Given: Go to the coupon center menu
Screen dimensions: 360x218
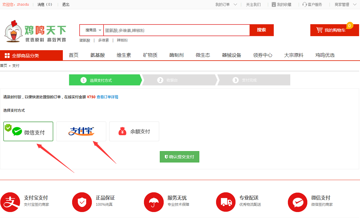Looking at the screenshot, I should (262, 55).
